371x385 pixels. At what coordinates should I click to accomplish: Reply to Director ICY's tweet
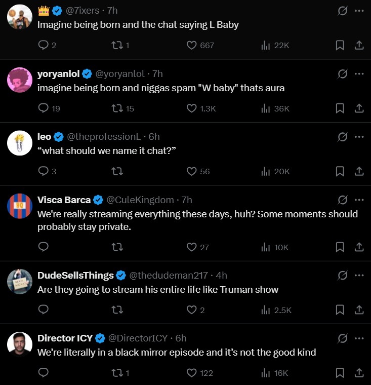[44, 373]
